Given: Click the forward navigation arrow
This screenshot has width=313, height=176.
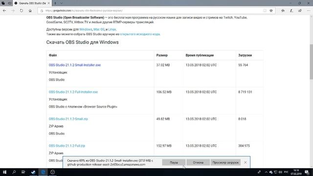Looking at the screenshot, I should (13, 11).
